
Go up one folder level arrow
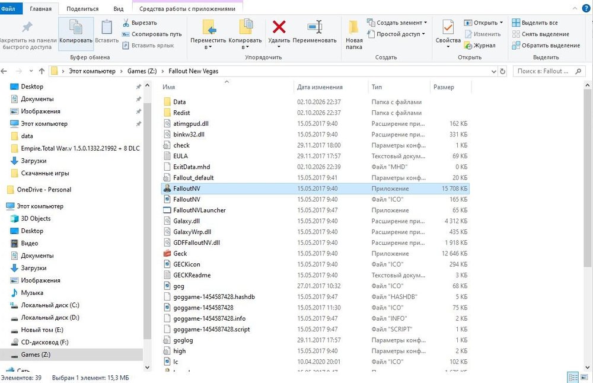(x=42, y=71)
